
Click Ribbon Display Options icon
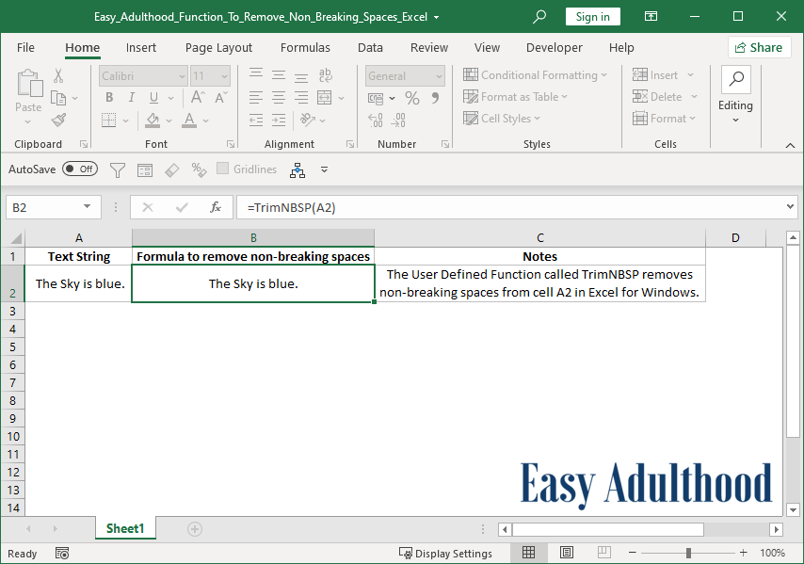651,16
